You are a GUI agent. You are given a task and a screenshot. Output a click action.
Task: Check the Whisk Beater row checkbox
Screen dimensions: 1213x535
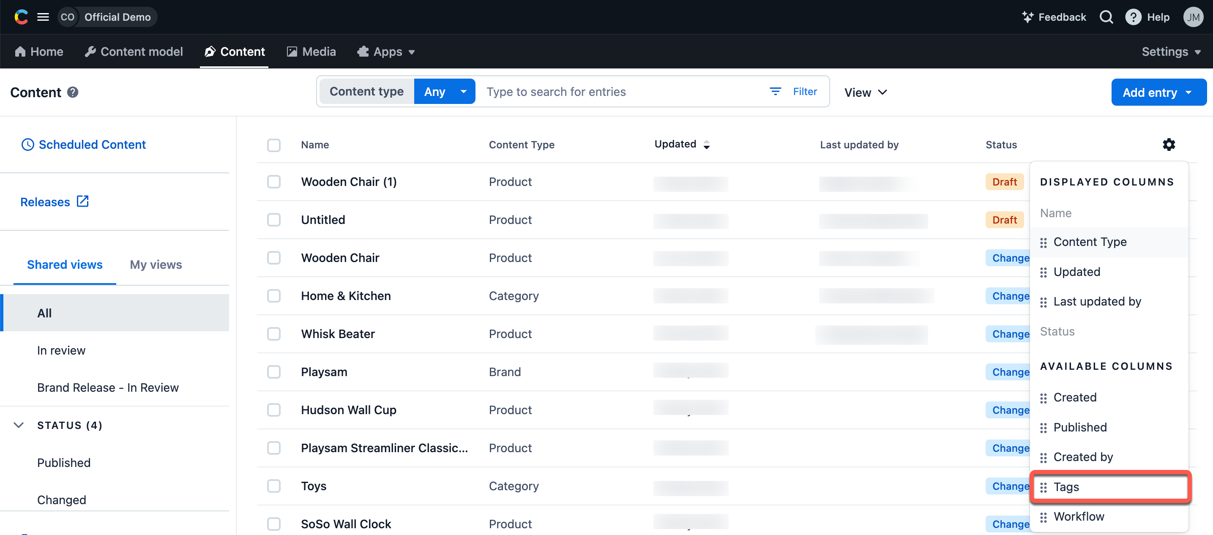tap(273, 334)
